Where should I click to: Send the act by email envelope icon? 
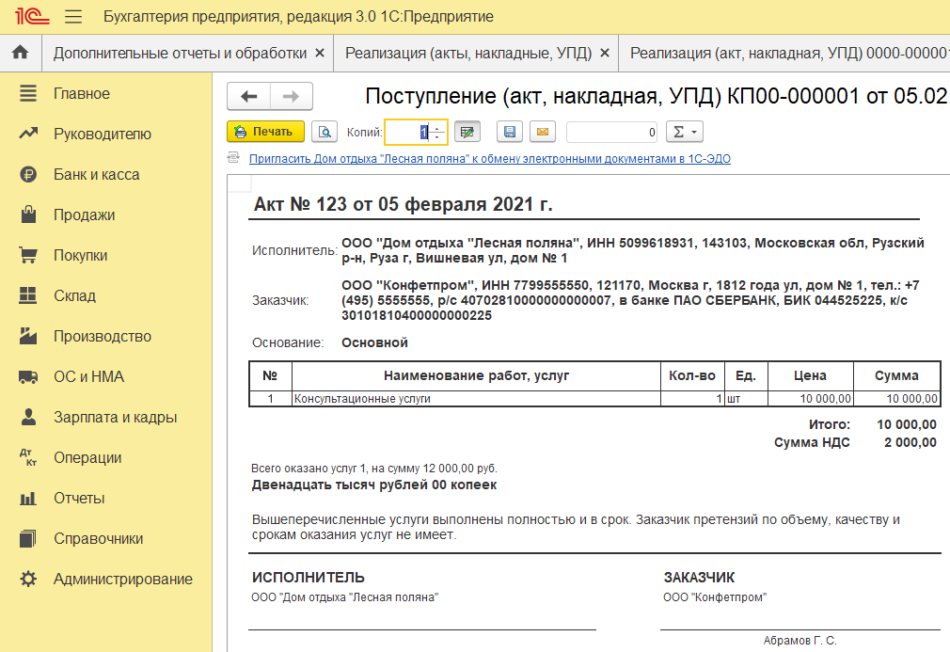(543, 132)
